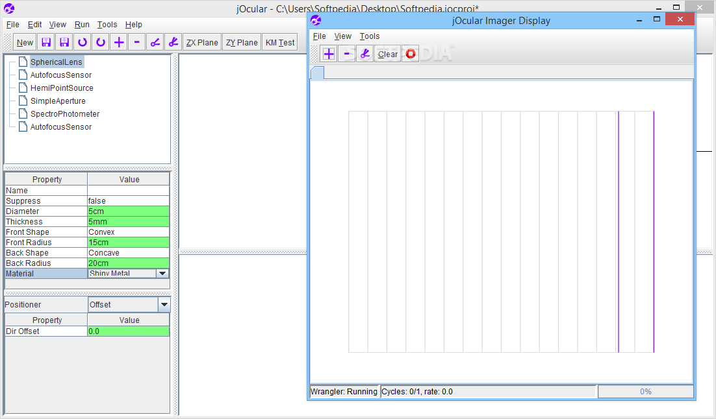The width and height of the screenshot is (716, 419).
Task: Edit the Dir Offset value 0.0
Action: pyautogui.click(x=128, y=331)
